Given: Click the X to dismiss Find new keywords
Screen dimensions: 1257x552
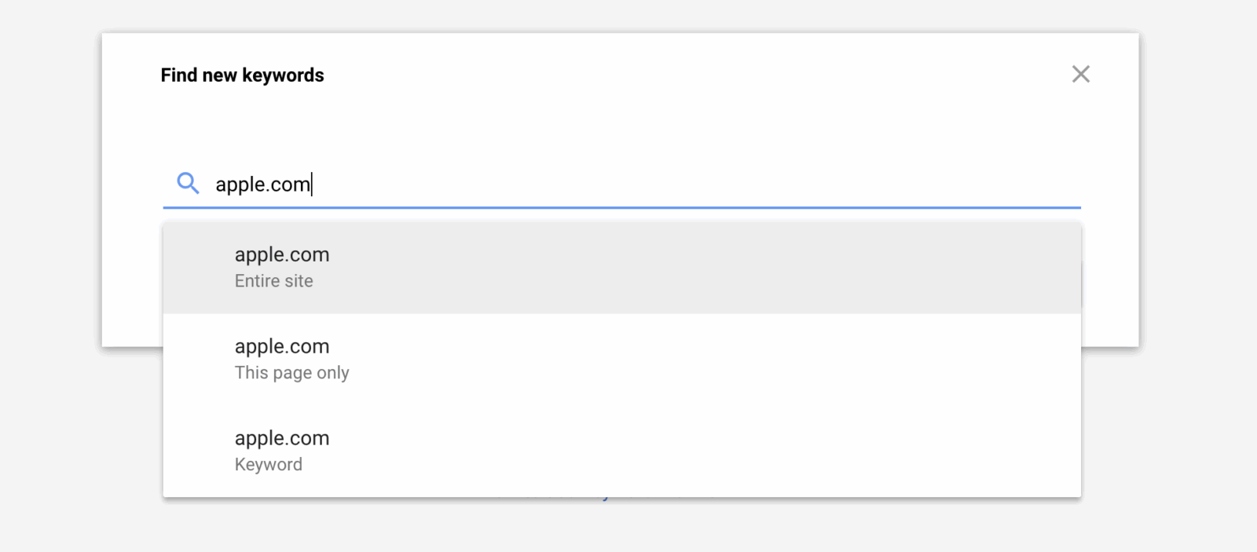Looking at the screenshot, I should pyautogui.click(x=1081, y=74).
